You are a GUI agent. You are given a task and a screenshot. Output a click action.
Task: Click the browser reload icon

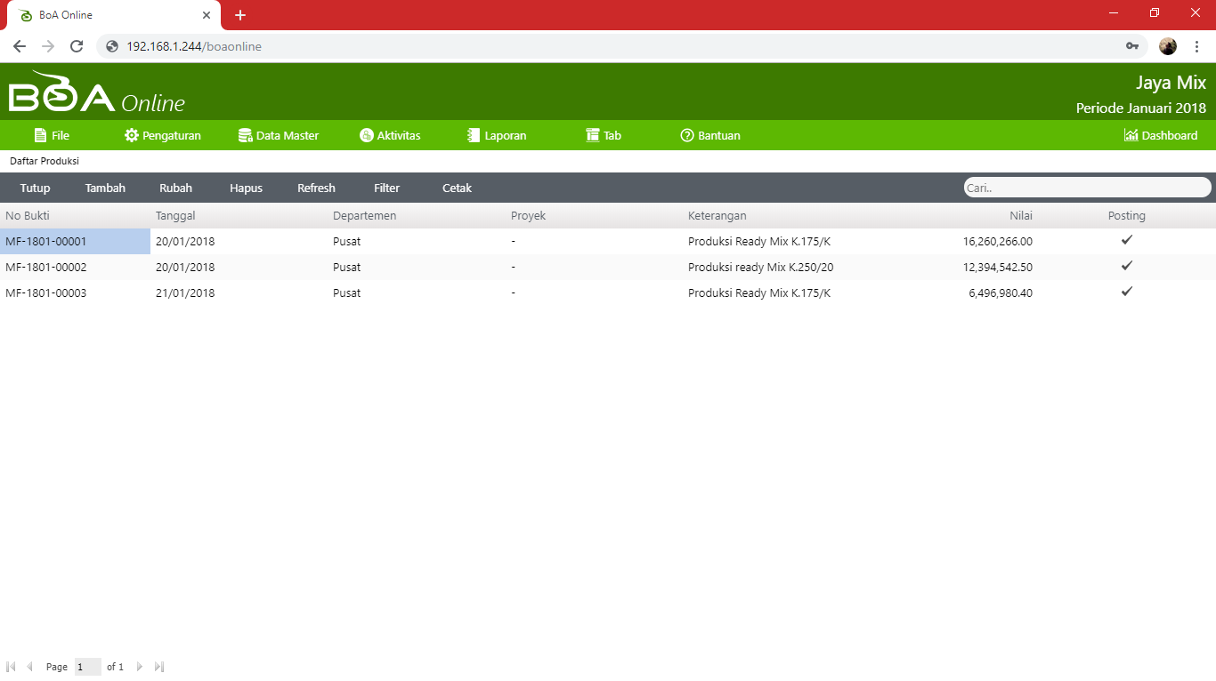[77, 46]
